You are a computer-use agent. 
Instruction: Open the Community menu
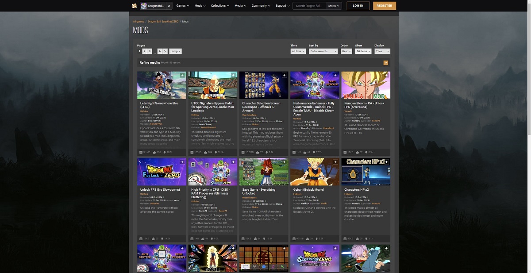pos(261,6)
